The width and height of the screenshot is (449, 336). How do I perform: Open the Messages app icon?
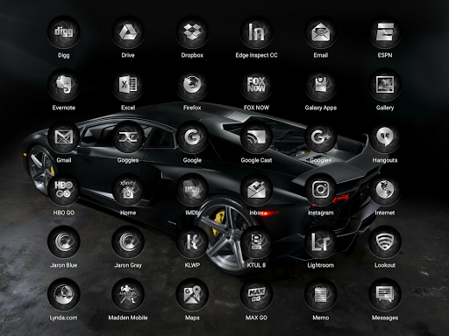385,295
